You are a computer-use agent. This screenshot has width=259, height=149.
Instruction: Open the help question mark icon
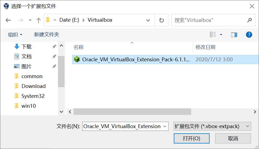pyautogui.click(x=249, y=35)
